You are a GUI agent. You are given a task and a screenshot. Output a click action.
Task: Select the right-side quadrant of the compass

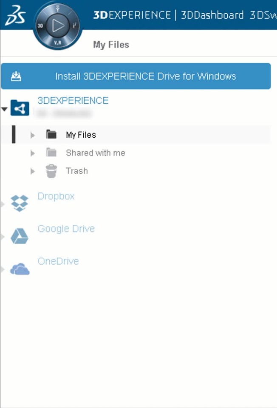tap(75, 25)
